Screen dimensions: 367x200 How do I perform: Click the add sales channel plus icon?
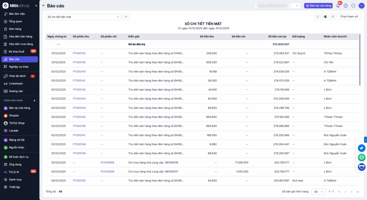[34, 101]
